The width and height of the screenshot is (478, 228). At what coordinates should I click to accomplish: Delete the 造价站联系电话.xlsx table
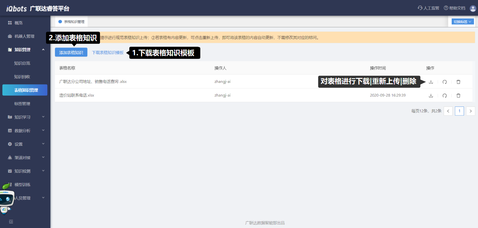(458, 96)
